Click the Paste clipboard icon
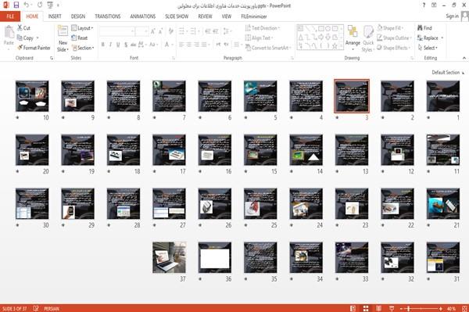 tap(9, 32)
